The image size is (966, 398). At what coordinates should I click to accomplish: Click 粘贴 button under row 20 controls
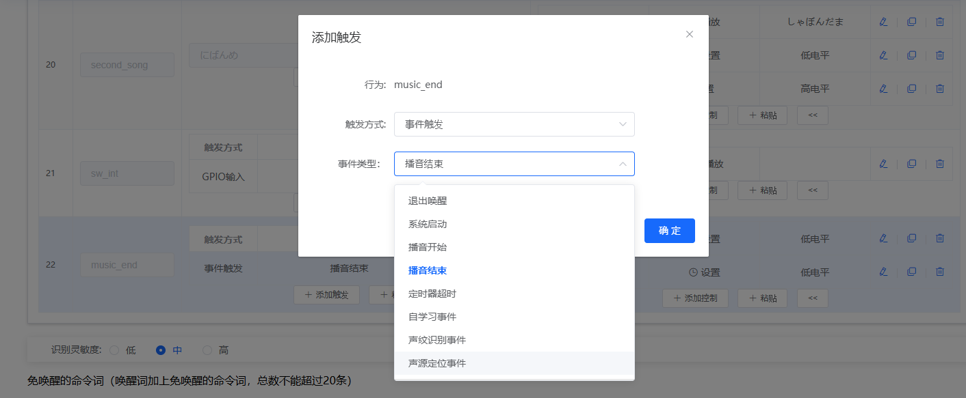(762, 115)
